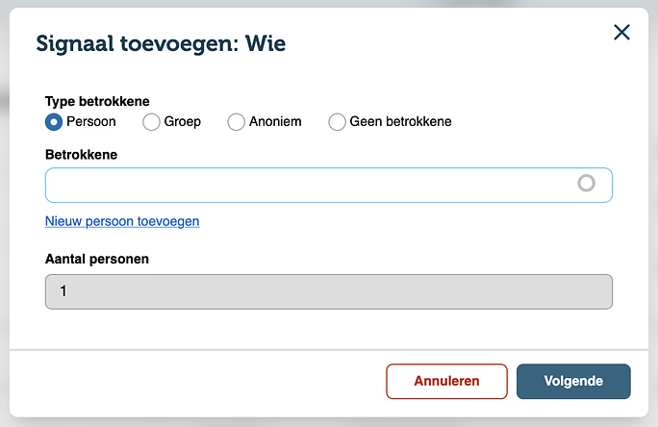Click the disabled Aantal personen field

point(329,291)
